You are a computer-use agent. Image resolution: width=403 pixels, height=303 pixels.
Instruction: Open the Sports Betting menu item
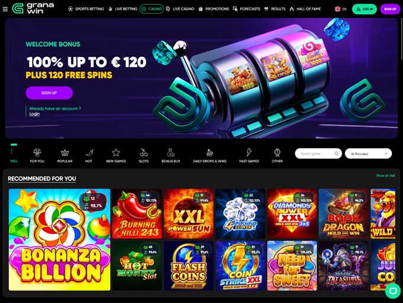(x=86, y=9)
